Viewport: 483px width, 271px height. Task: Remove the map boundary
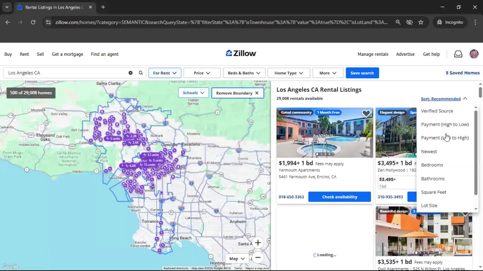[237, 93]
